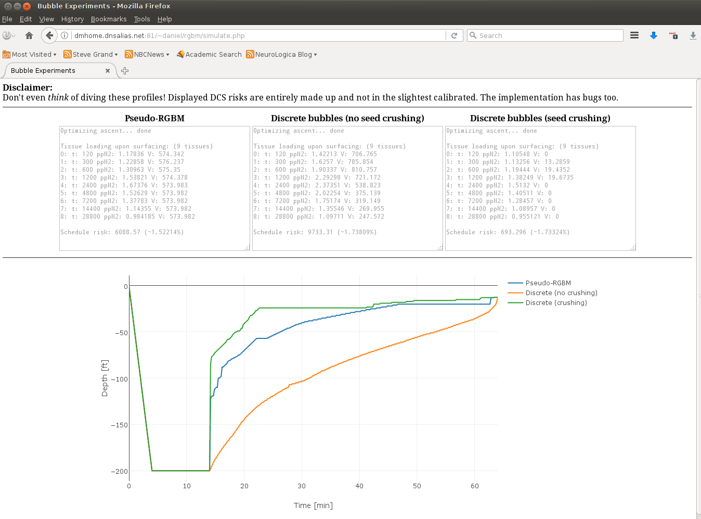Image resolution: width=701 pixels, height=519 pixels.
Task: Open the File menu
Action: [x=7, y=19]
